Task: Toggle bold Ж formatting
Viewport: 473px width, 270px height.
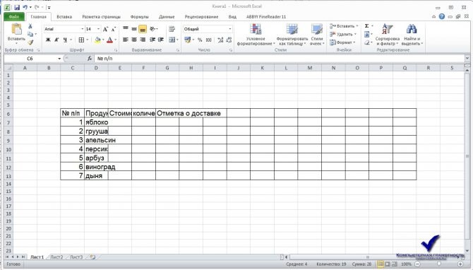Action: (x=48, y=40)
